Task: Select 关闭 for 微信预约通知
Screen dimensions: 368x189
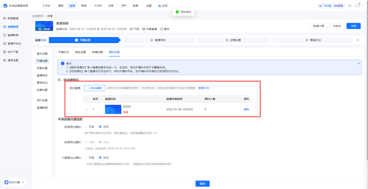Action: (101, 142)
